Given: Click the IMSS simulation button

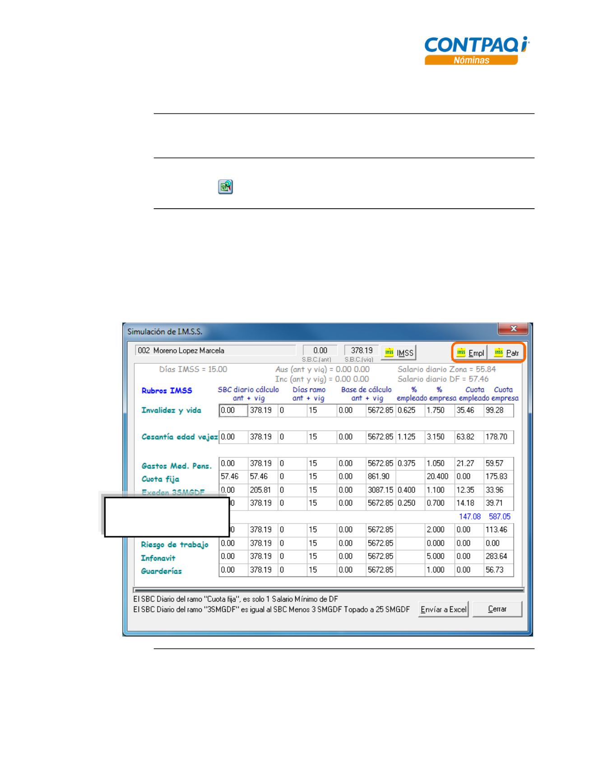Looking at the screenshot, I should [x=398, y=353].
